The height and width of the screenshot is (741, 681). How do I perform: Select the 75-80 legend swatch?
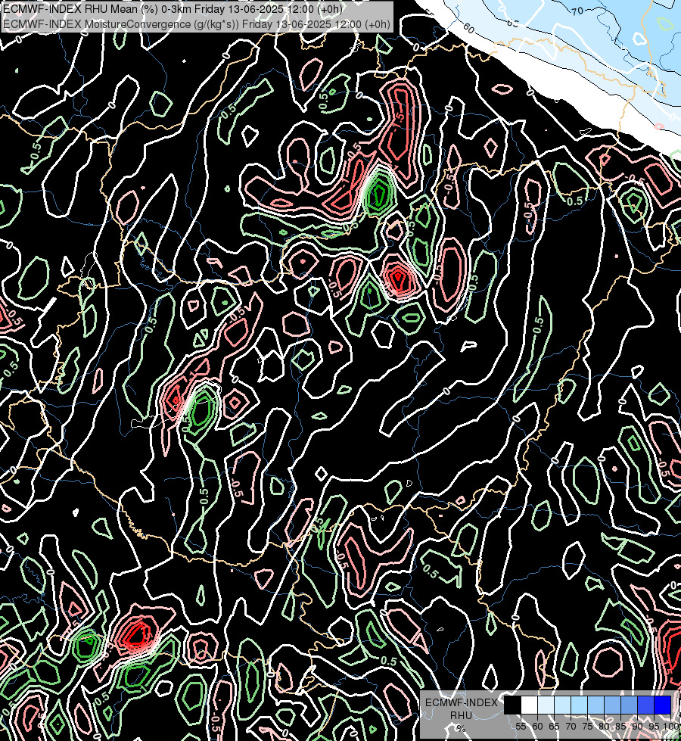596,705
